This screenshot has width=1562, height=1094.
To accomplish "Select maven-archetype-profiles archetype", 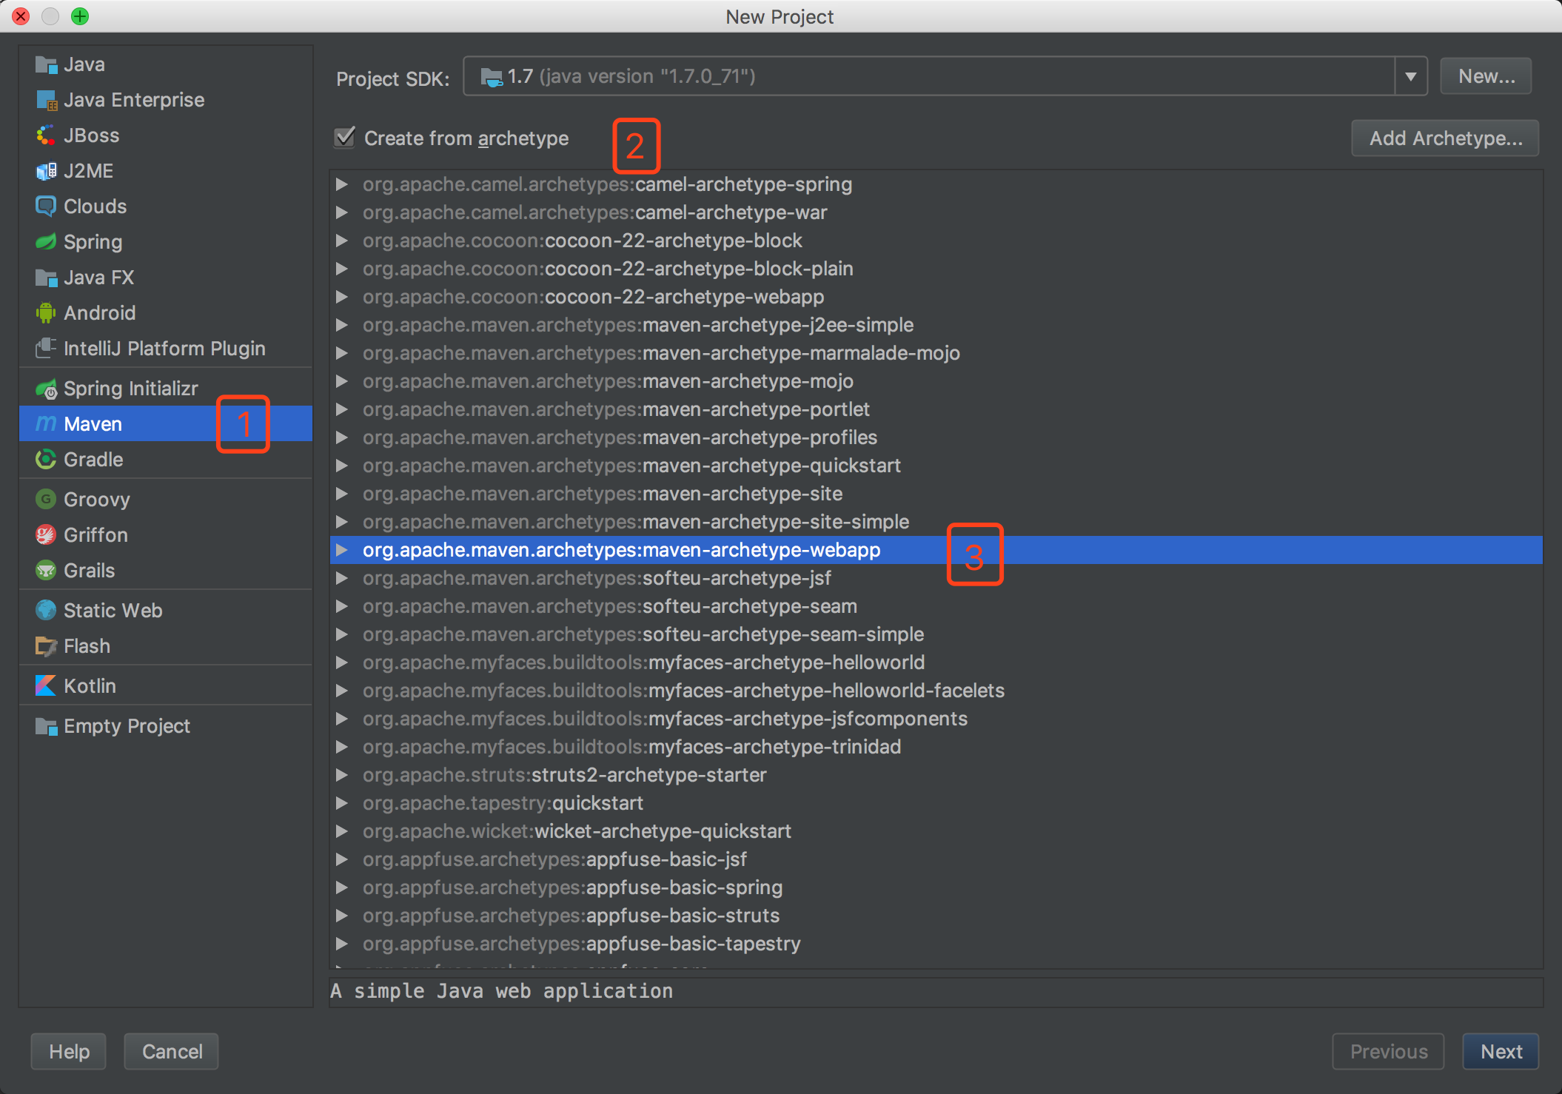I will (x=620, y=437).
